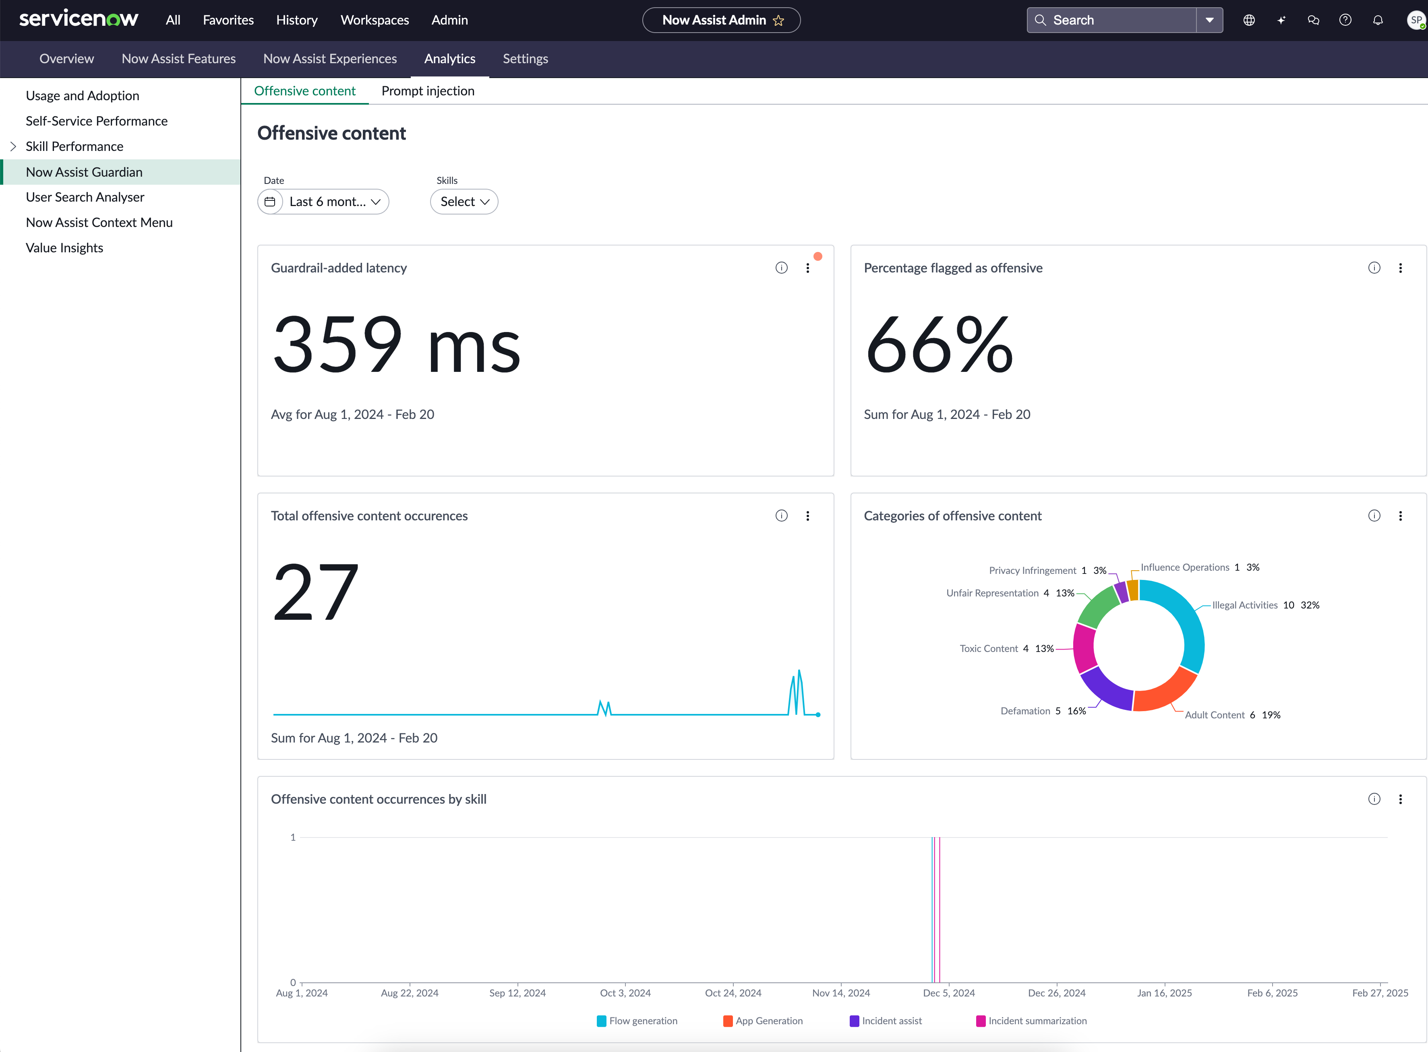The width and height of the screenshot is (1428, 1052).
Task: Click the calendar icon in Date filter
Action: [x=270, y=202]
